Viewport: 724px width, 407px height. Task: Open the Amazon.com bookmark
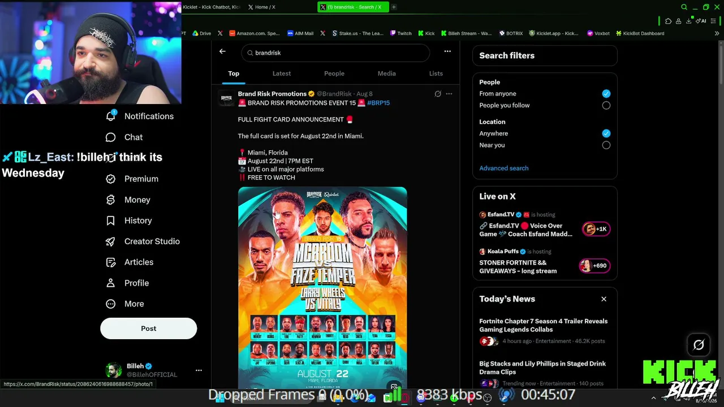pyautogui.click(x=255, y=33)
